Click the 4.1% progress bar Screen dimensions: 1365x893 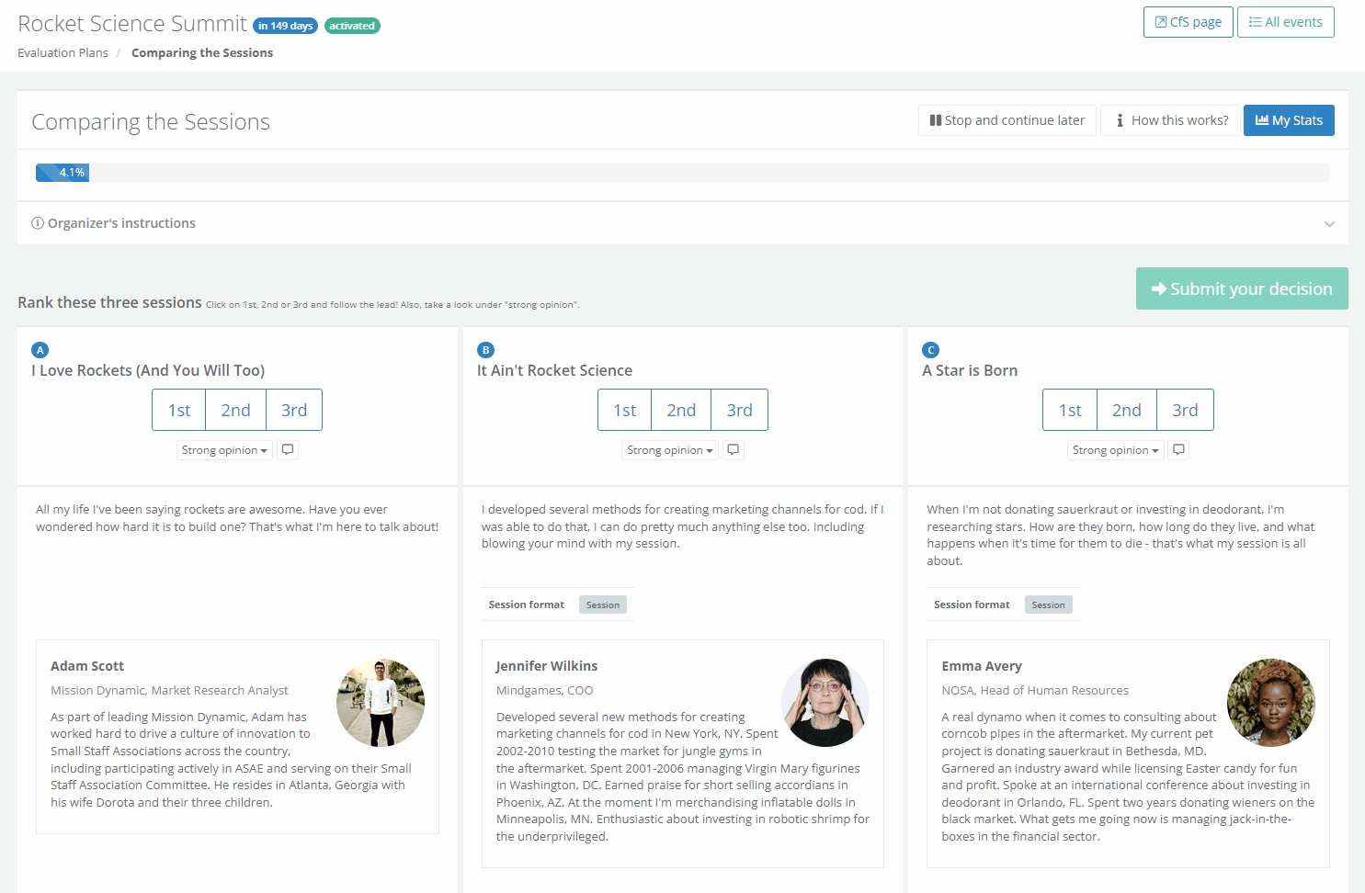point(63,173)
